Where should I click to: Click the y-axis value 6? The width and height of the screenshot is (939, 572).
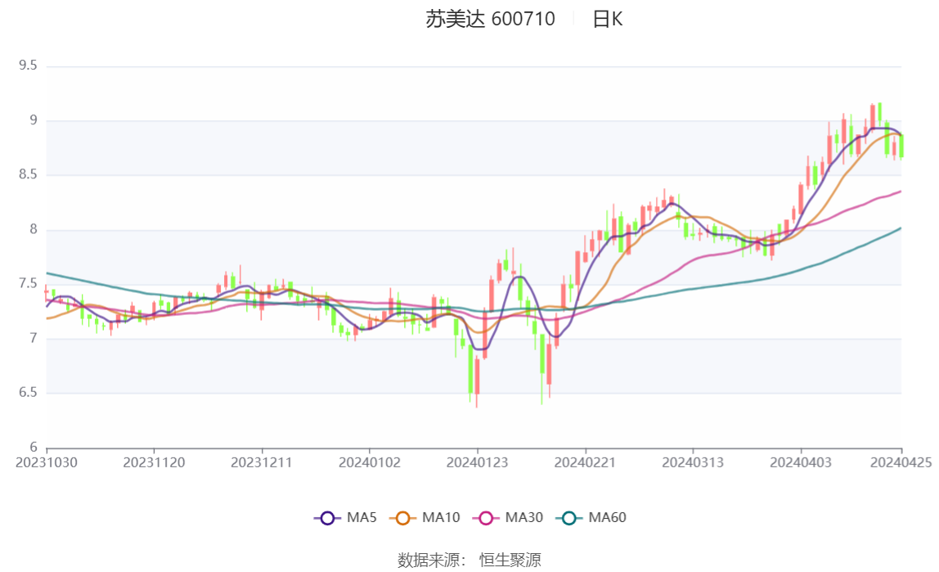(x=33, y=447)
